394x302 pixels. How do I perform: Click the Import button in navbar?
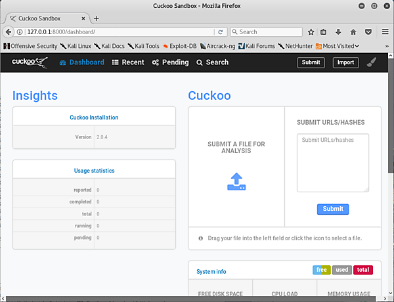(345, 62)
